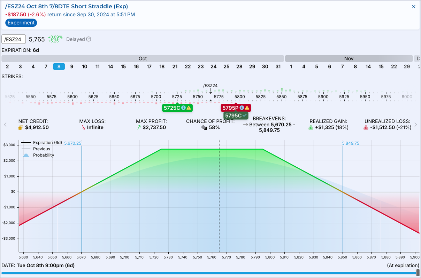Click the checkmark on the 5795C tag
Screen dimensions: 421x278
(245, 116)
